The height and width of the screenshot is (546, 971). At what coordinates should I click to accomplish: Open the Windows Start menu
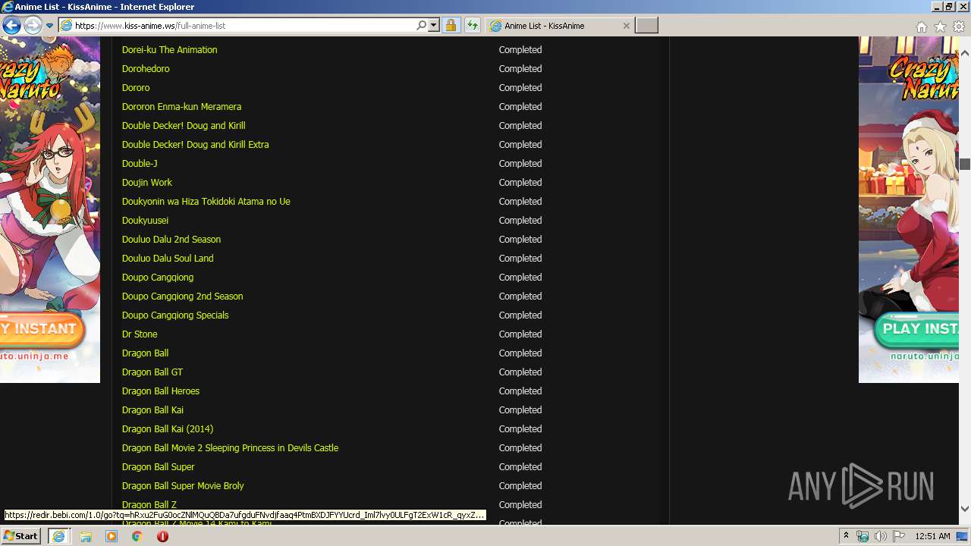tap(20, 536)
